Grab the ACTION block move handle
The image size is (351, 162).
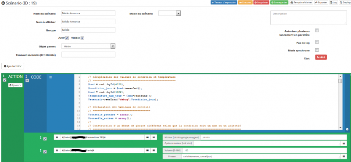click(x=4, y=76)
